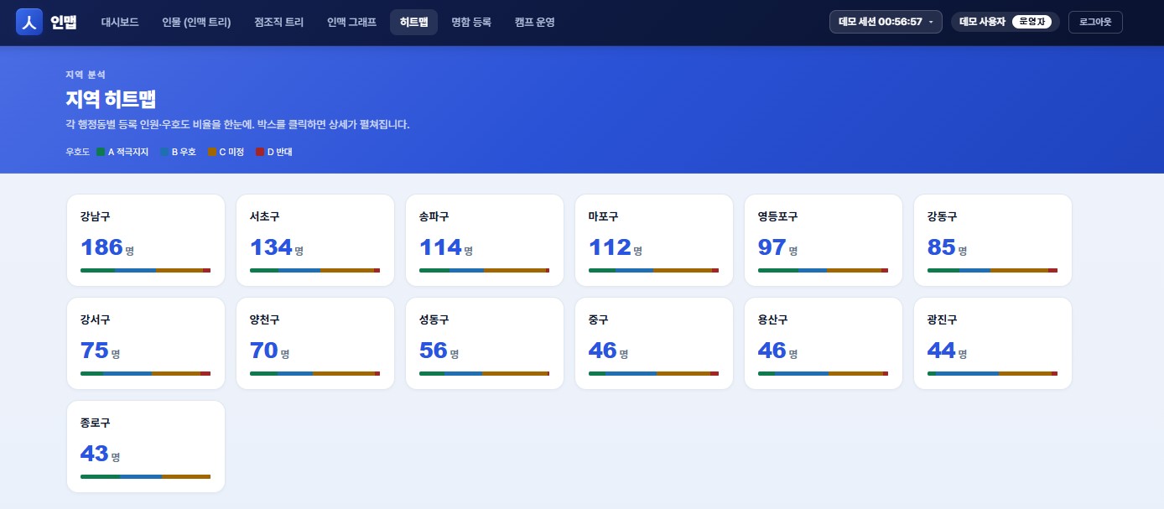Switch to 인맥 그래프 view
Screen dimensions: 1164x509
pos(351,23)
